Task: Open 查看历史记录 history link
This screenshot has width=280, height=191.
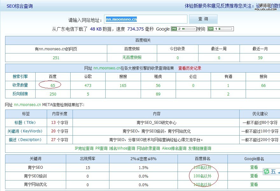Action: click(x=190, y=68)
